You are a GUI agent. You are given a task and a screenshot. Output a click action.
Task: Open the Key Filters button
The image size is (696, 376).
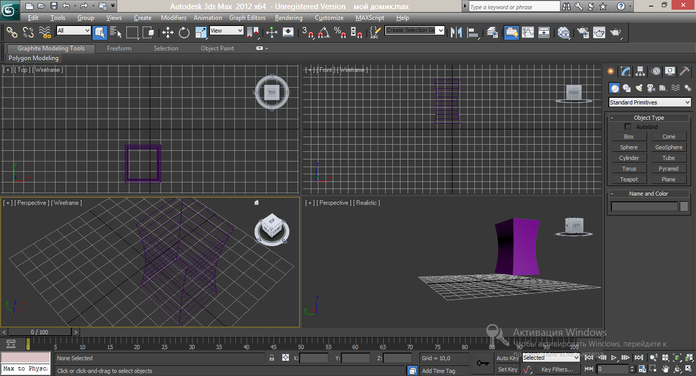pyautogui.click(x=557, y=369)
